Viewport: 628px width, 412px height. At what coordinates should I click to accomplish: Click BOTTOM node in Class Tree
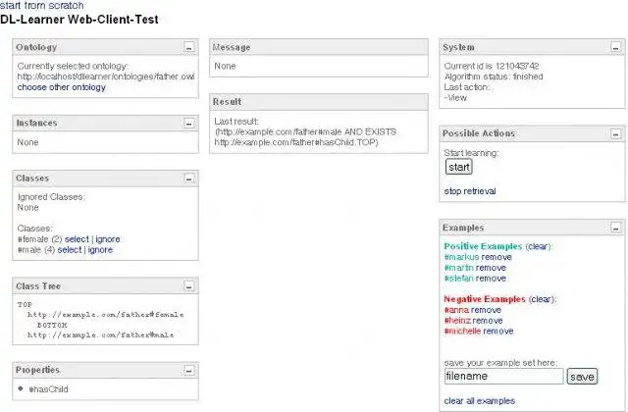[x=52, y=325]
